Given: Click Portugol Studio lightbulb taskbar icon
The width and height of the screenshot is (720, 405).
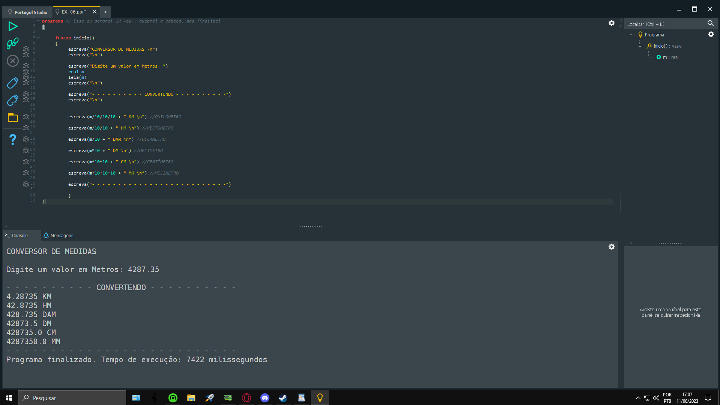Looking at the screenshot, I should [x=320, y=398].
